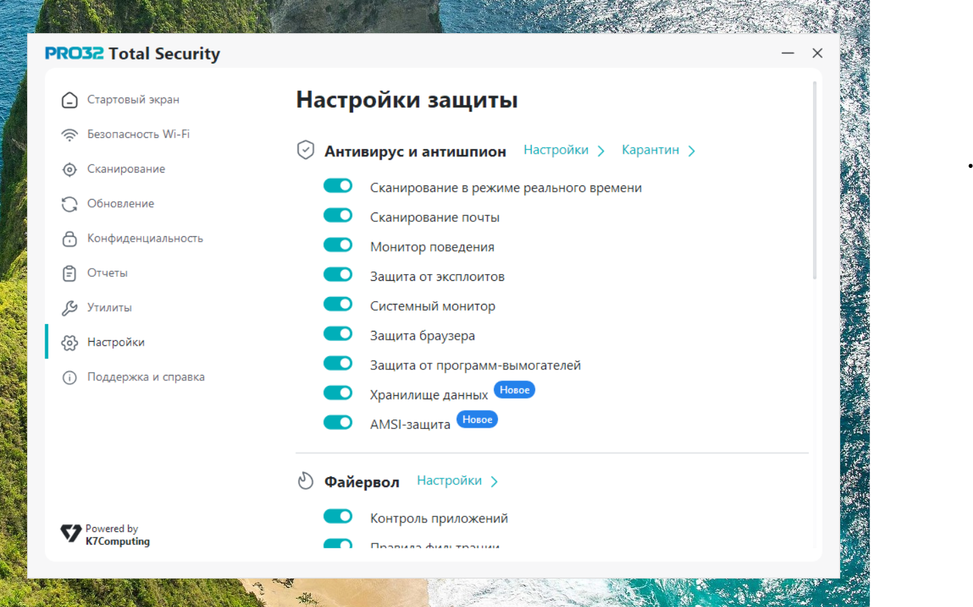Image resolution: width=973 pixels, height=607 pixels.
Task: Toggle the Сканирование почты switch
Action: (x=337, y=215)
